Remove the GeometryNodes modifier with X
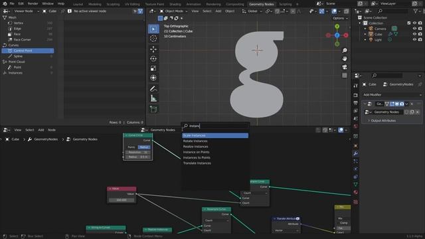This screenshot has height=239, width=425. 412,104
